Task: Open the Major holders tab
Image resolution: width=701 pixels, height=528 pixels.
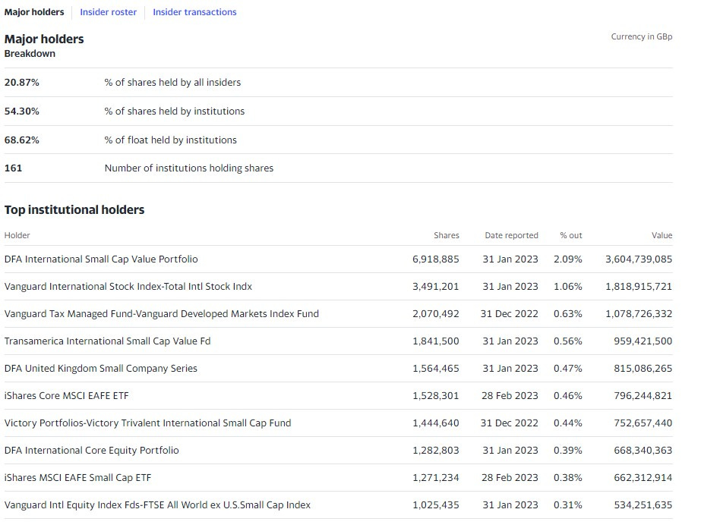Action: (34, 12)
